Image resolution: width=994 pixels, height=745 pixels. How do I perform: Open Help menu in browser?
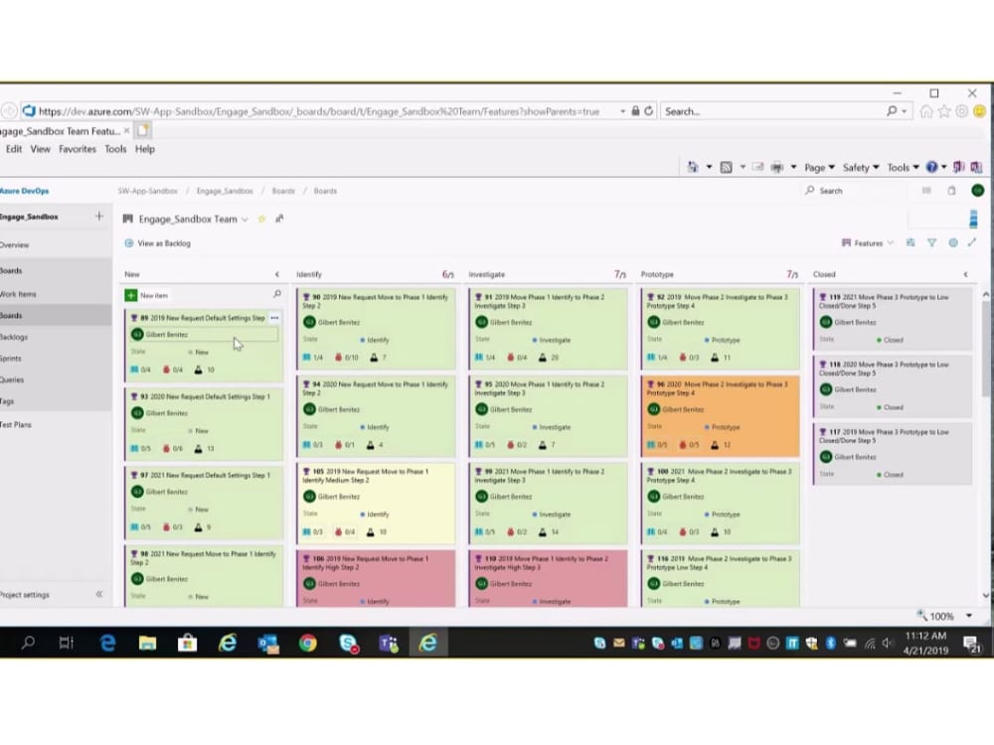pos(144,149)
